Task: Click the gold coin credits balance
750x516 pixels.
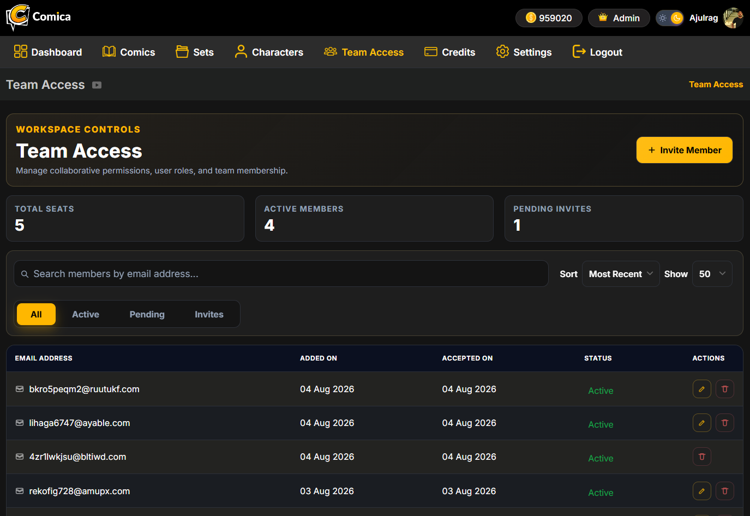Action: point(549,18)
